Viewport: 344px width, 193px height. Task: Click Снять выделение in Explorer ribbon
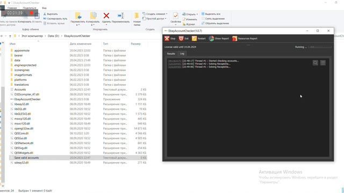point(213,19)
